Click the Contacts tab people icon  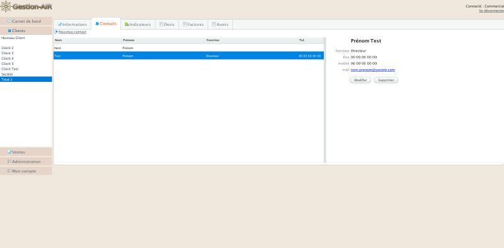97,24
